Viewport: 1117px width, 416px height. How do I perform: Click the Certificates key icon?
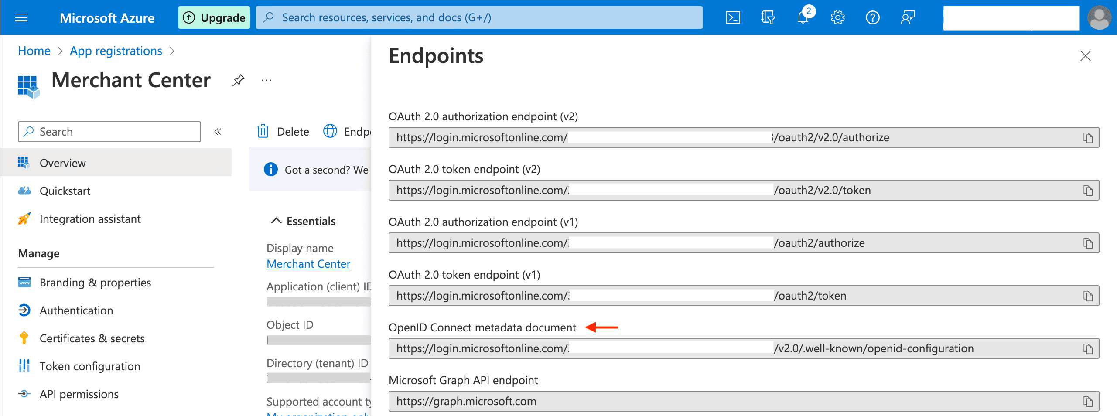coord(24,338)
